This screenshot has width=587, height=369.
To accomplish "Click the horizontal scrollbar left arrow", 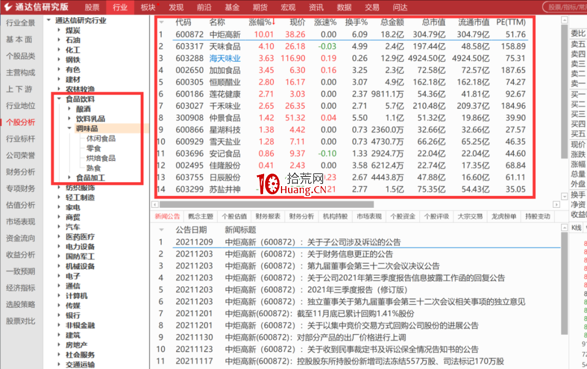I will 155,205.
